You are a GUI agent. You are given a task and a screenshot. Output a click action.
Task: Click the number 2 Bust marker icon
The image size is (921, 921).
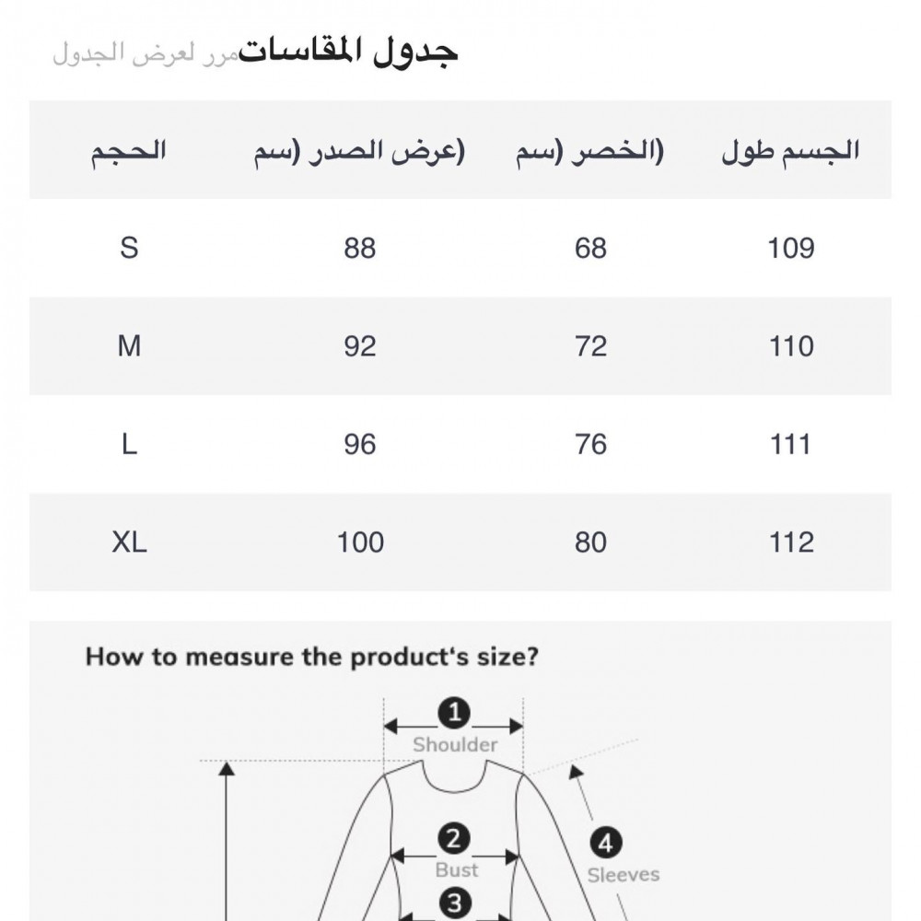453,839
